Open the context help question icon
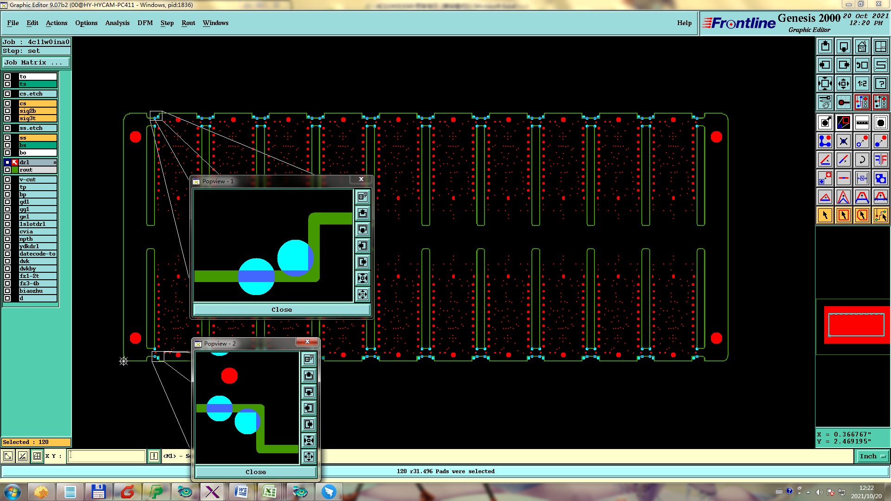 point(880,83)
